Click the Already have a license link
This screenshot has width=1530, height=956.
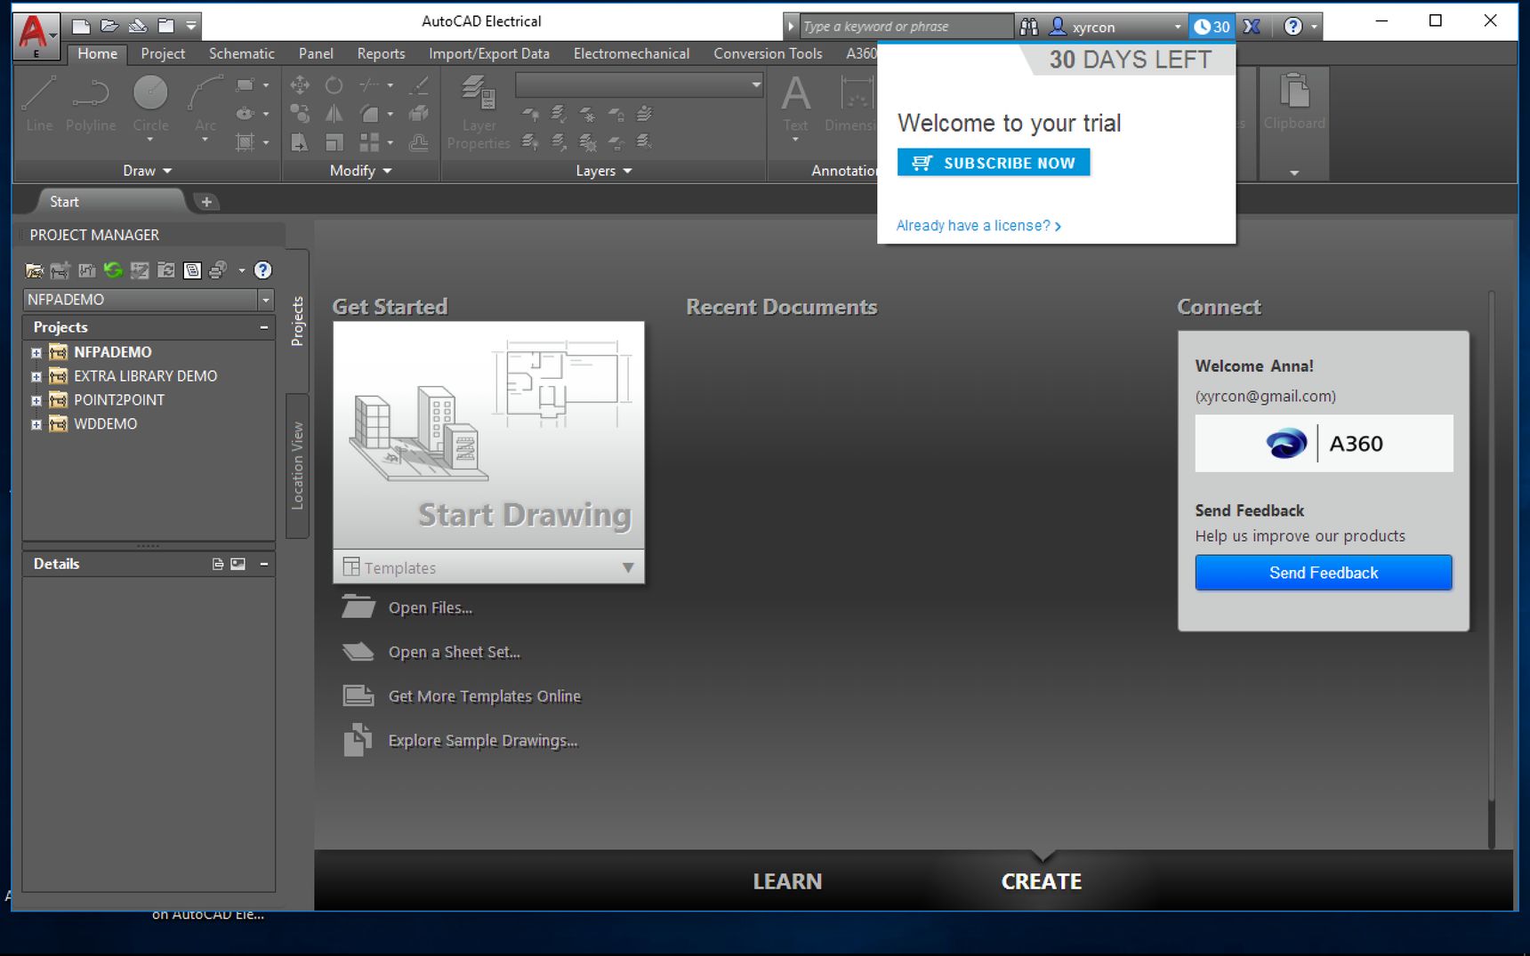pos(978,226)
